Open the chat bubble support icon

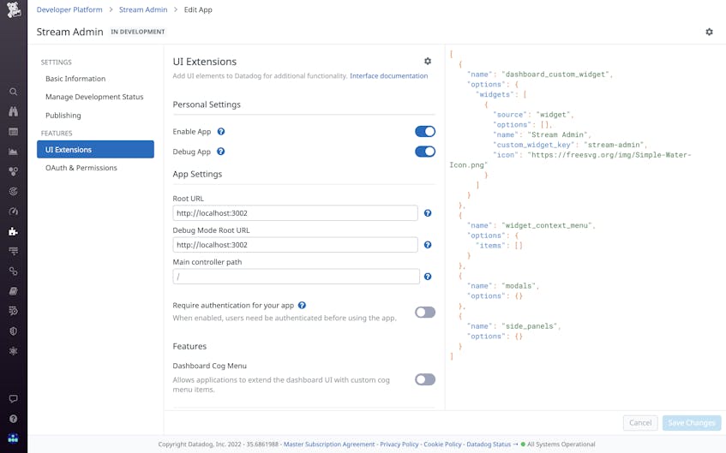point(14,399)
